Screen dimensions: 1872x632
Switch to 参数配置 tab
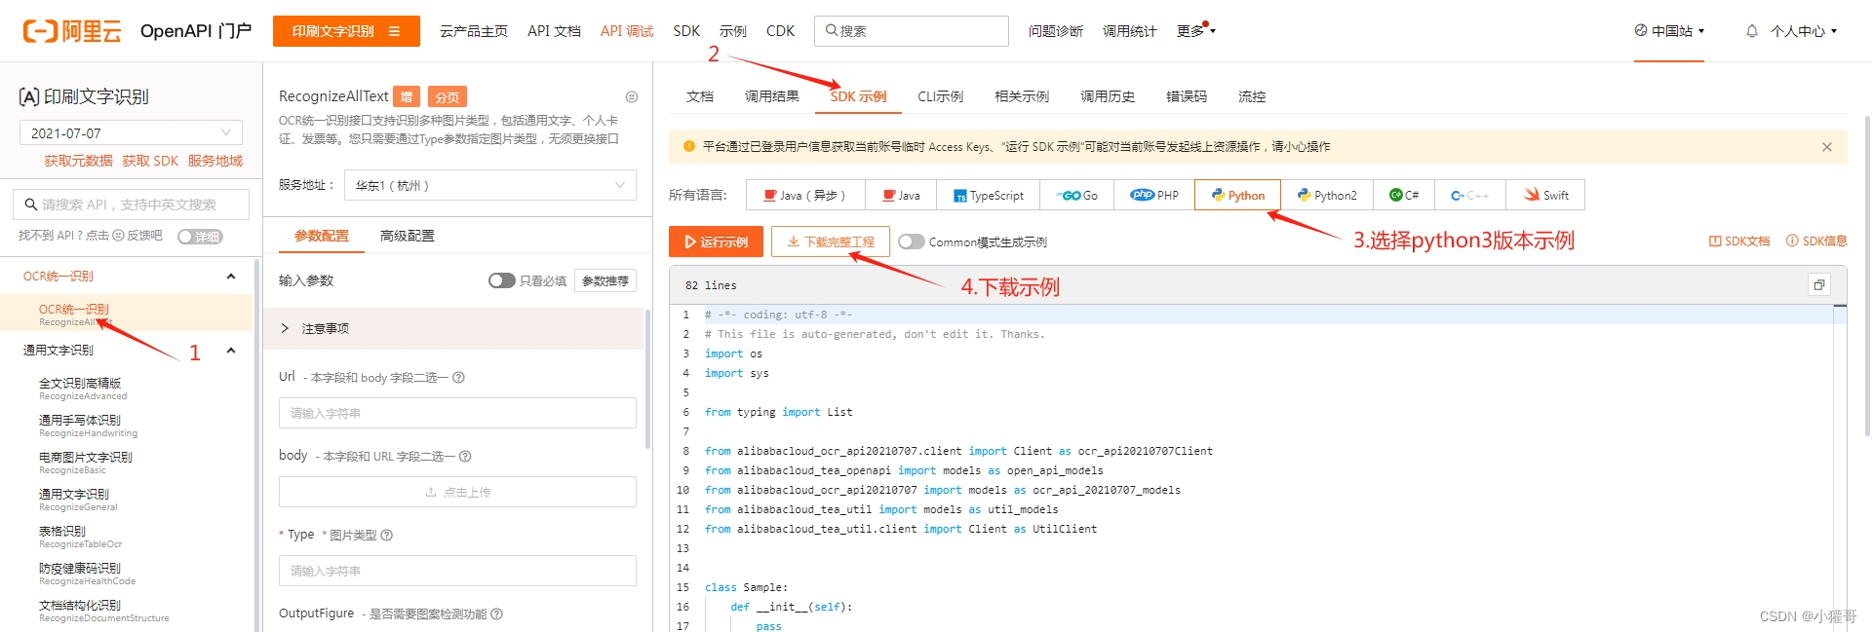[322, 236]
